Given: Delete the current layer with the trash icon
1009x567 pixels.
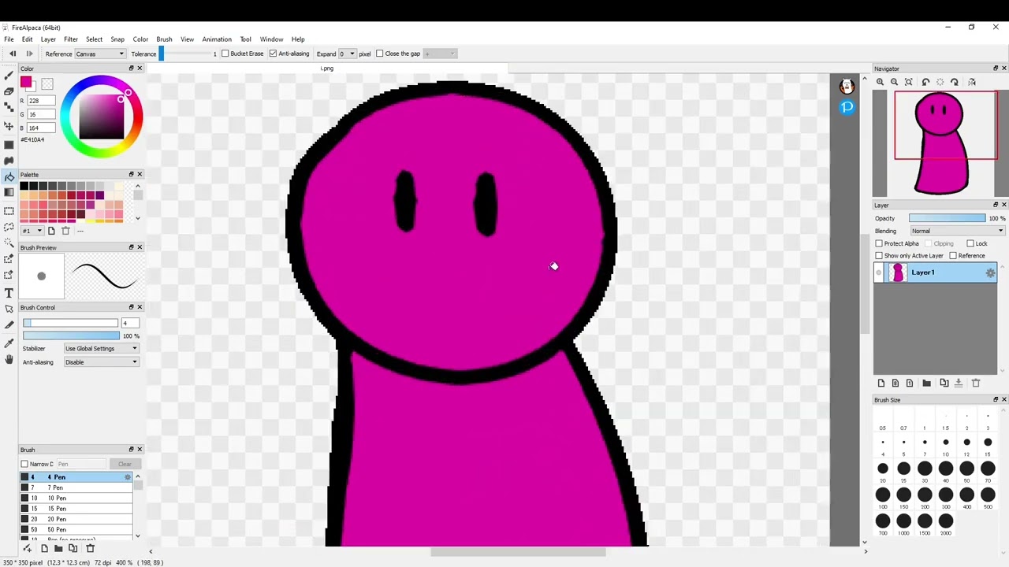Looking at the screenshot, I should 975,384.
